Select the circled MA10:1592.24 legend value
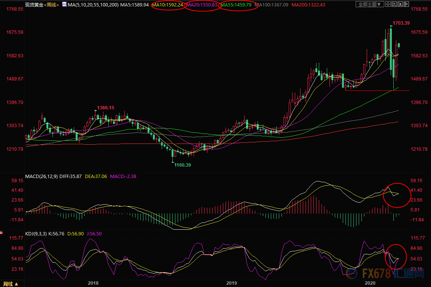The image size is (431, 287). 168,5
